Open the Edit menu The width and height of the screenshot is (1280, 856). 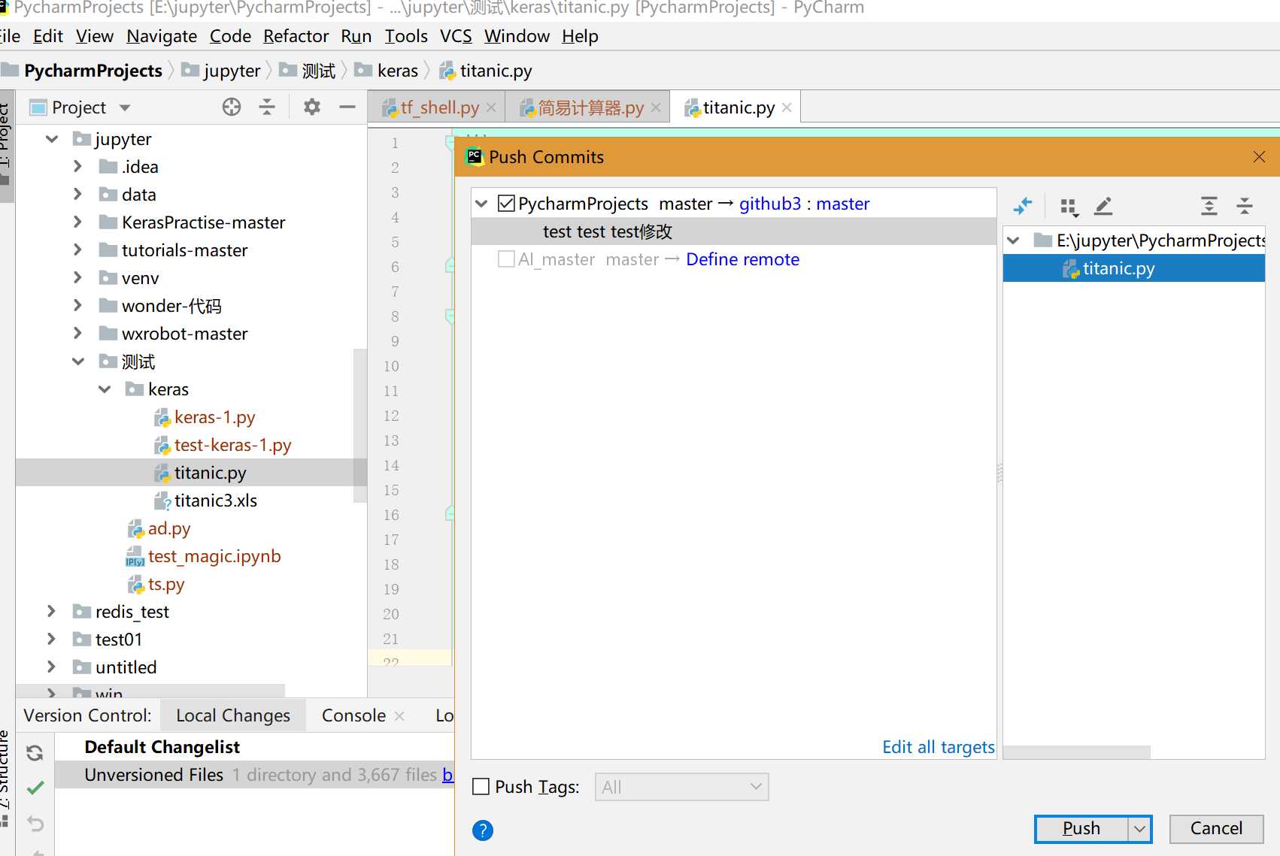pyautogui.click(x=48, y=36)
